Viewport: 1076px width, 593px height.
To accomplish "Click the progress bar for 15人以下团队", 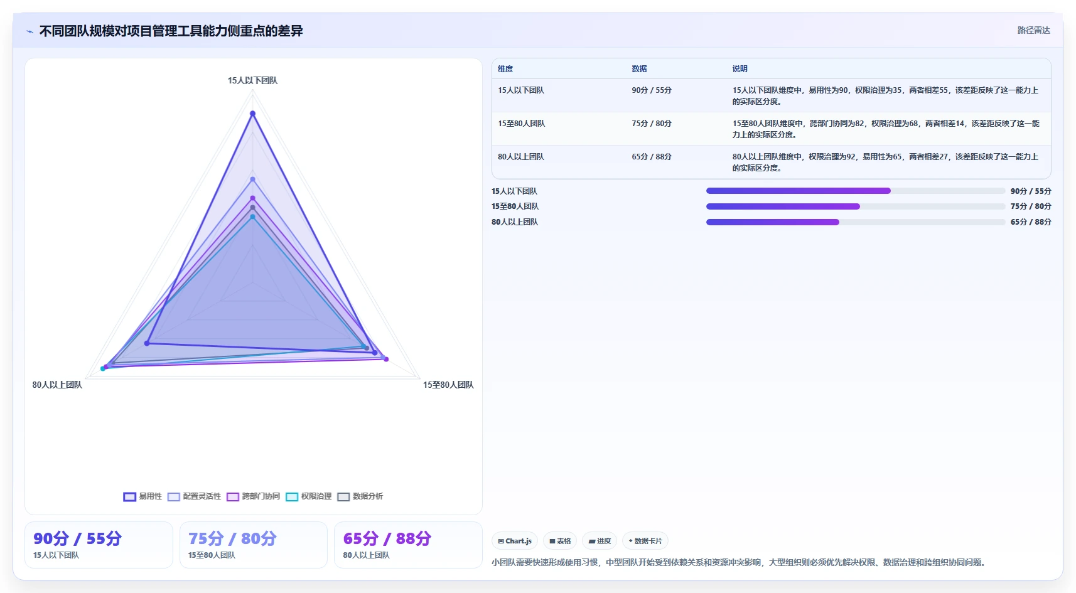I will pyautogui.click(x=856, y=191).
